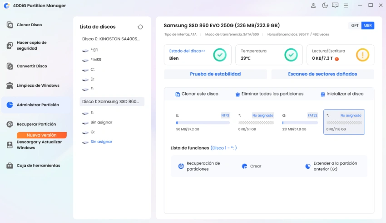The height and width of the screenshot is (223, 386).
Task: Select the G: FAT32 partition card
Action: pyautogui.click(x=300, y=122)
